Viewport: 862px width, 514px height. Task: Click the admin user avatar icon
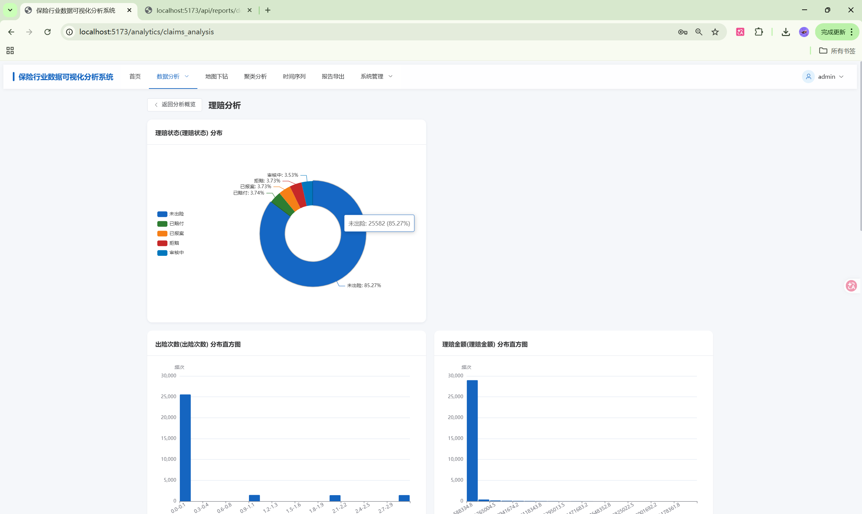pyautogui.click(x=808, y=76)
